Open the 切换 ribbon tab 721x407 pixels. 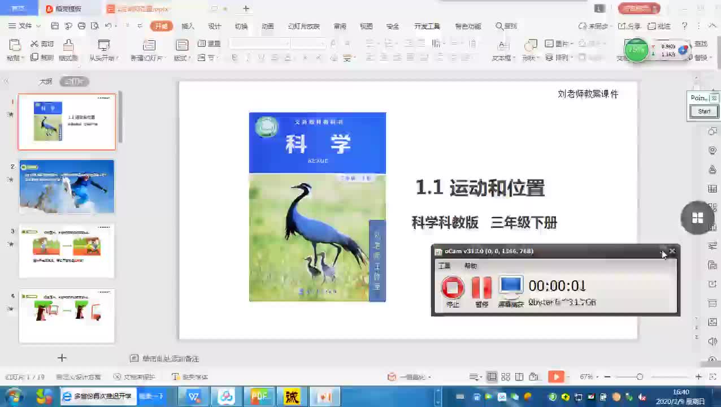pos(241,26)
